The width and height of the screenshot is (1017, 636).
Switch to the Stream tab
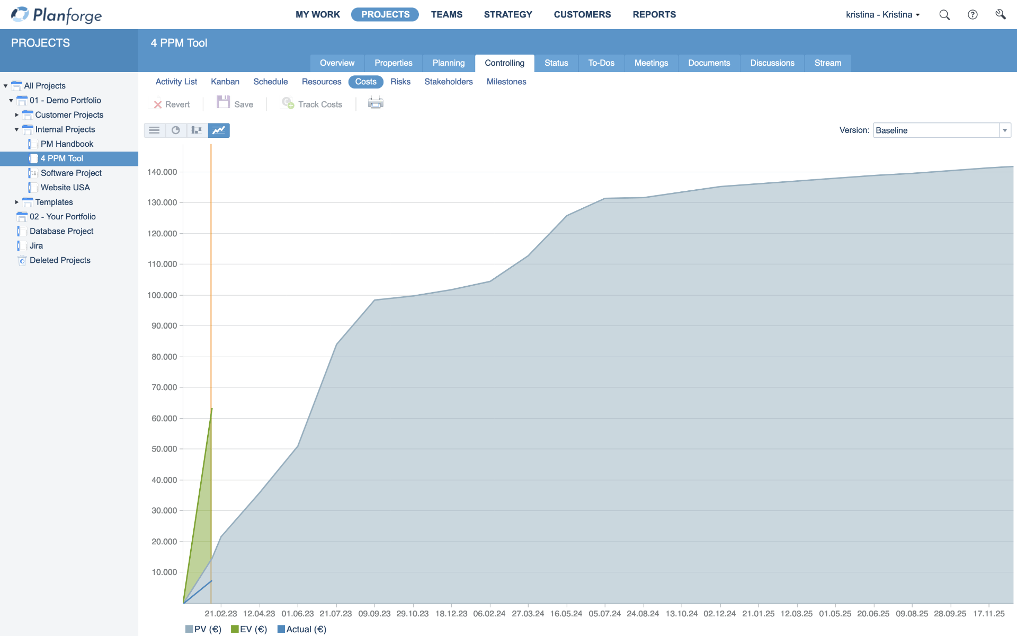coord(828,63)
